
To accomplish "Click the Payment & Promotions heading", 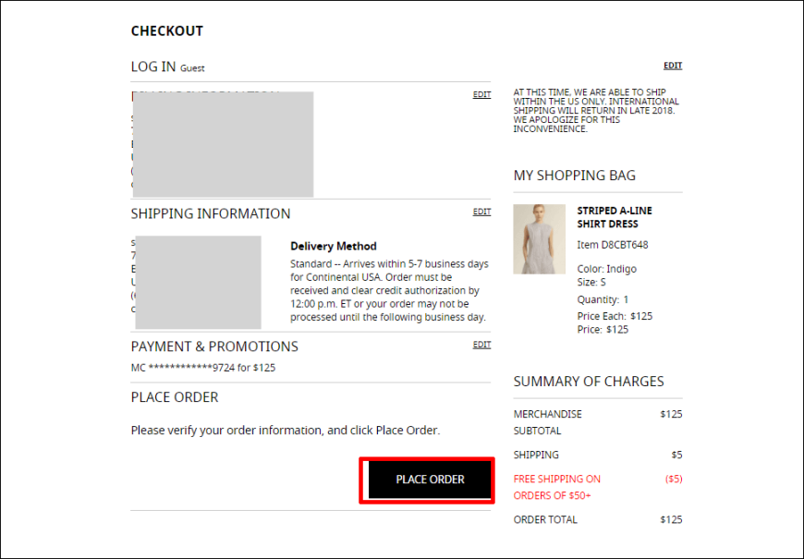I will coord(214,346).
